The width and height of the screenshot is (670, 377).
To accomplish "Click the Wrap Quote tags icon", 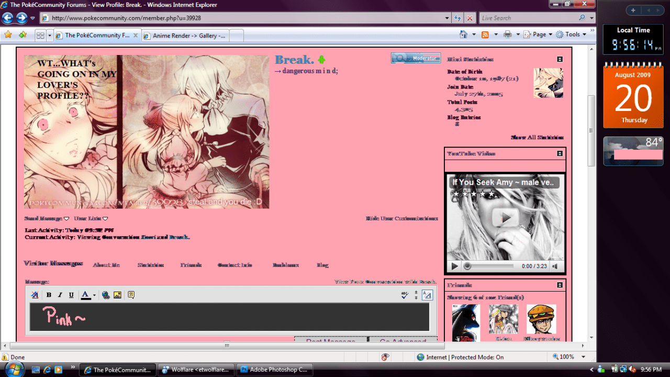I will (131, 295).
